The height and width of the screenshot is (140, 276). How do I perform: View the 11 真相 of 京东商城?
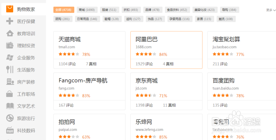point(169,105)
